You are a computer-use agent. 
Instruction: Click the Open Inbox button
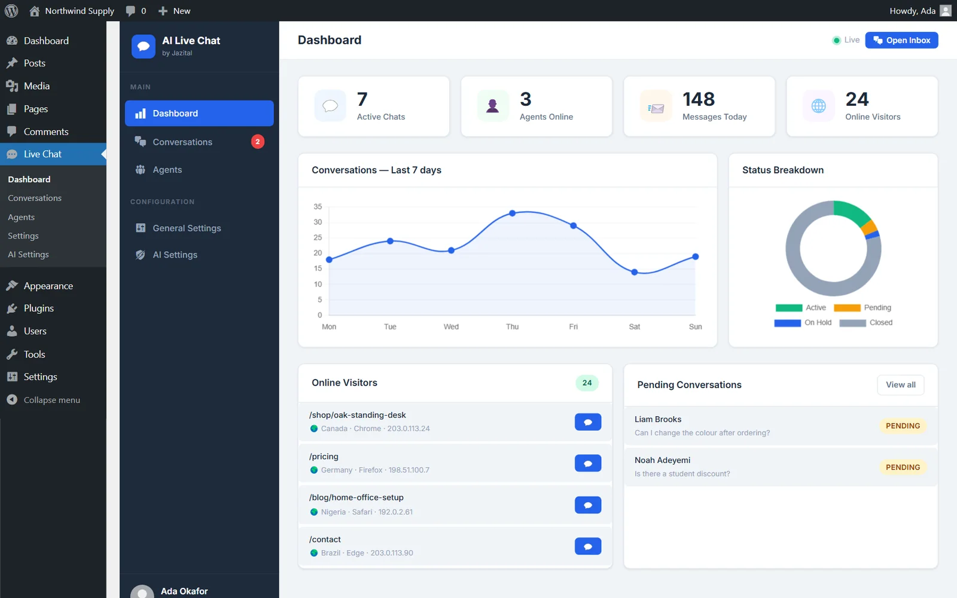point(901,40)
